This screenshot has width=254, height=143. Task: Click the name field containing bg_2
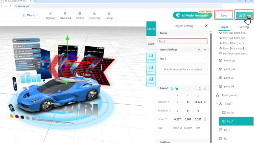coord(183,41)
